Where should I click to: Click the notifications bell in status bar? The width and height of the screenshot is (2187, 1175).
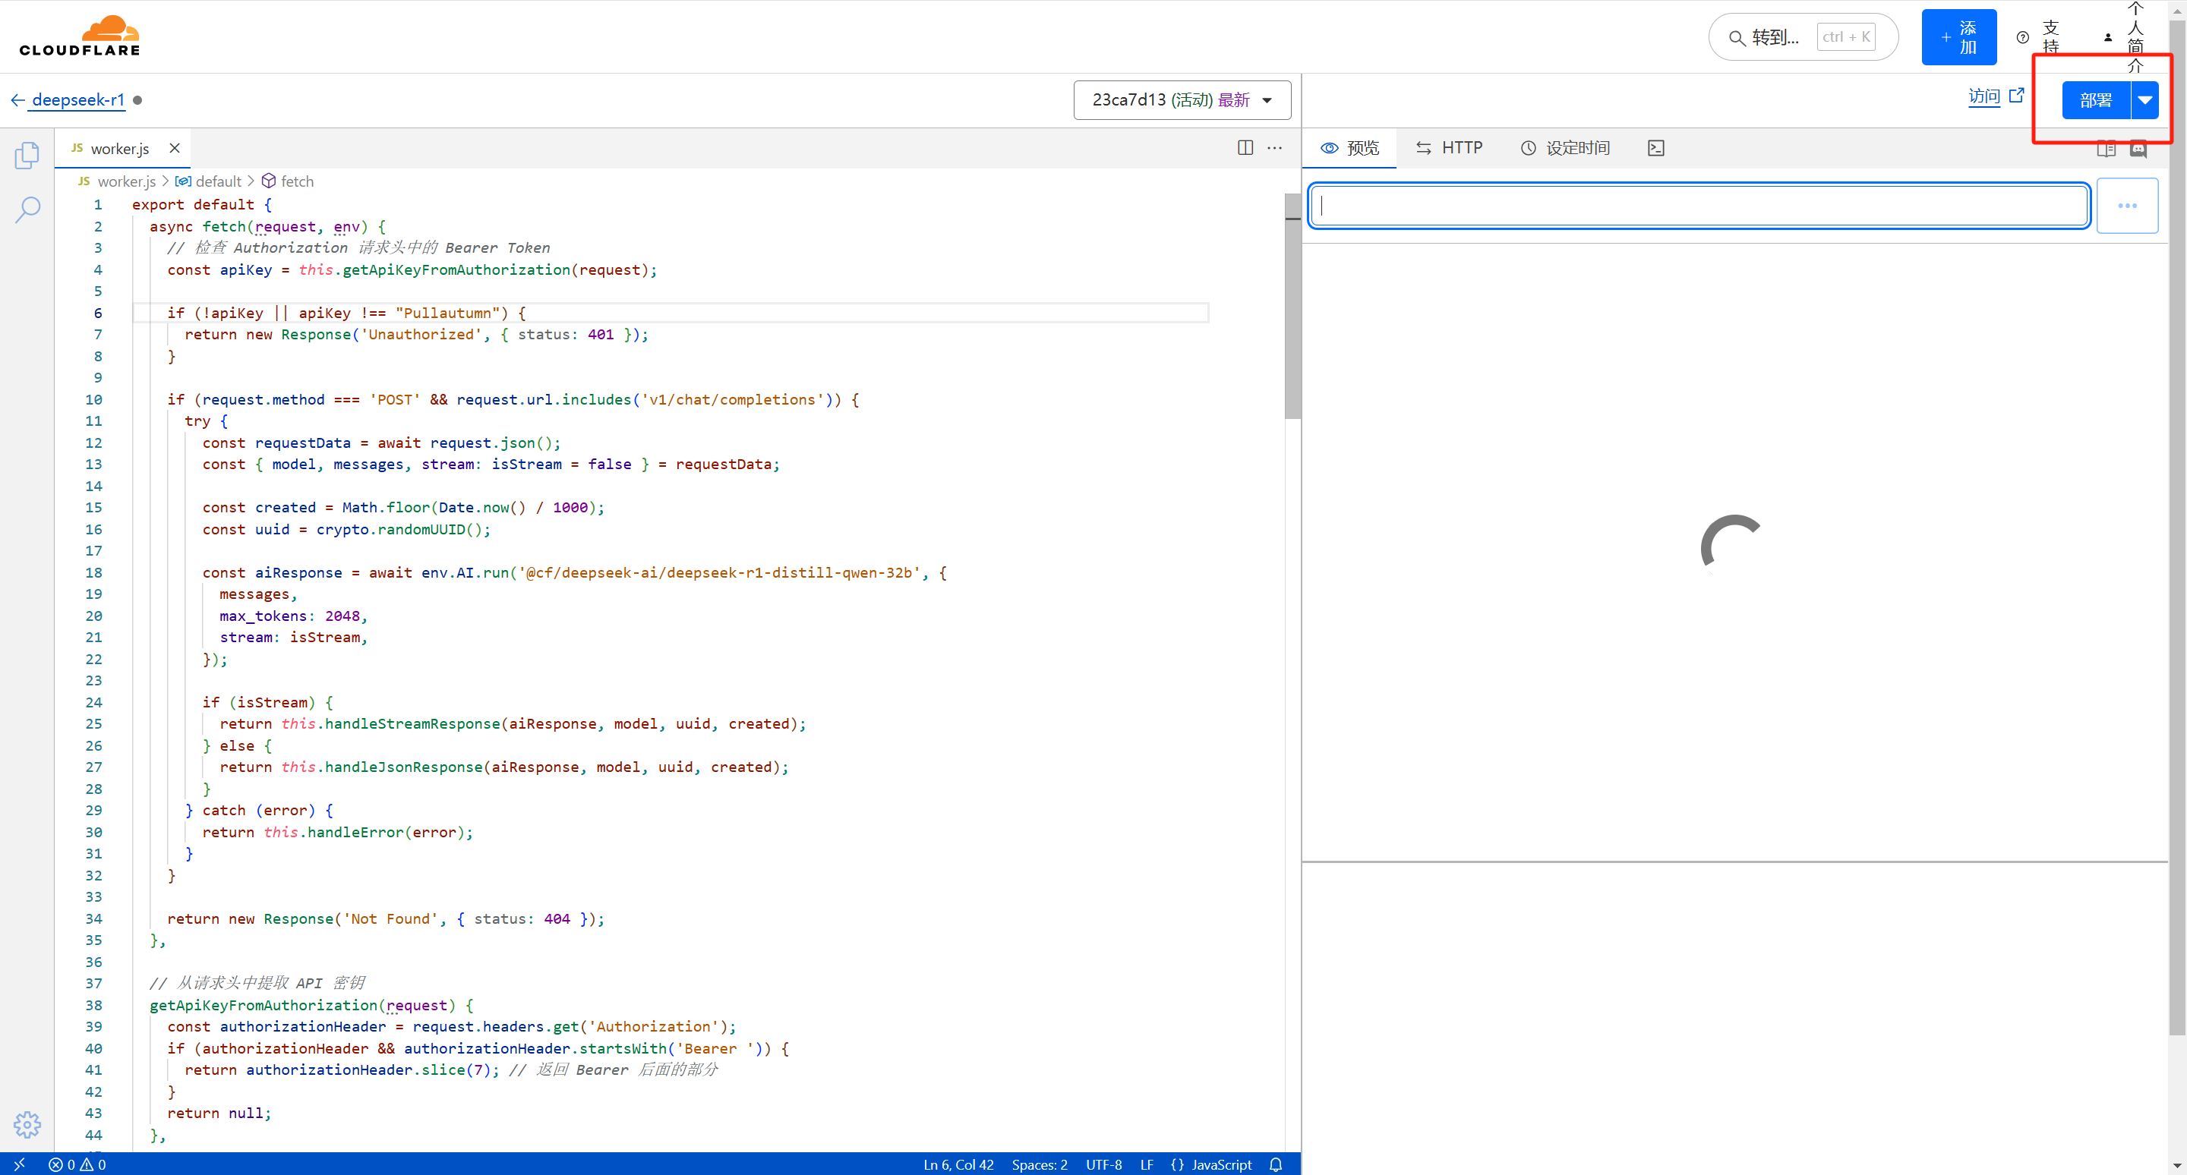point(1275,1165)
